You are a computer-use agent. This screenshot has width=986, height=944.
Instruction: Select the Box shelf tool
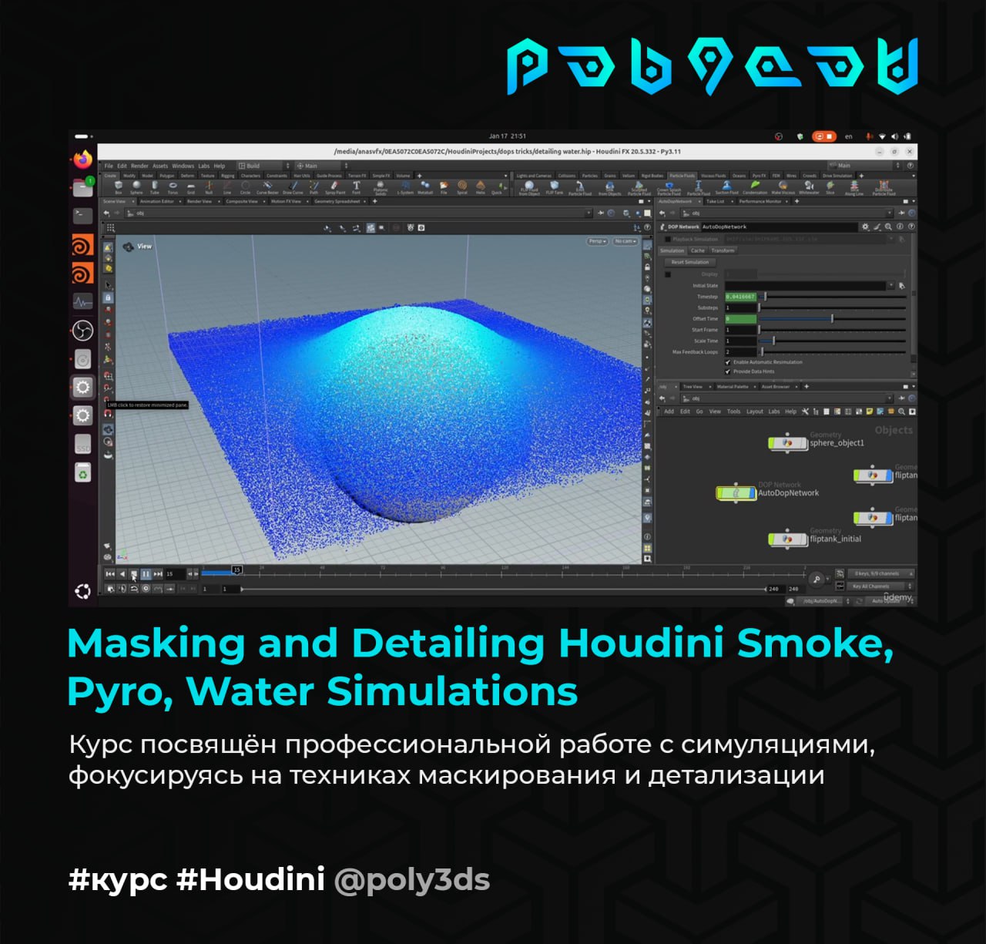point(118,187)
